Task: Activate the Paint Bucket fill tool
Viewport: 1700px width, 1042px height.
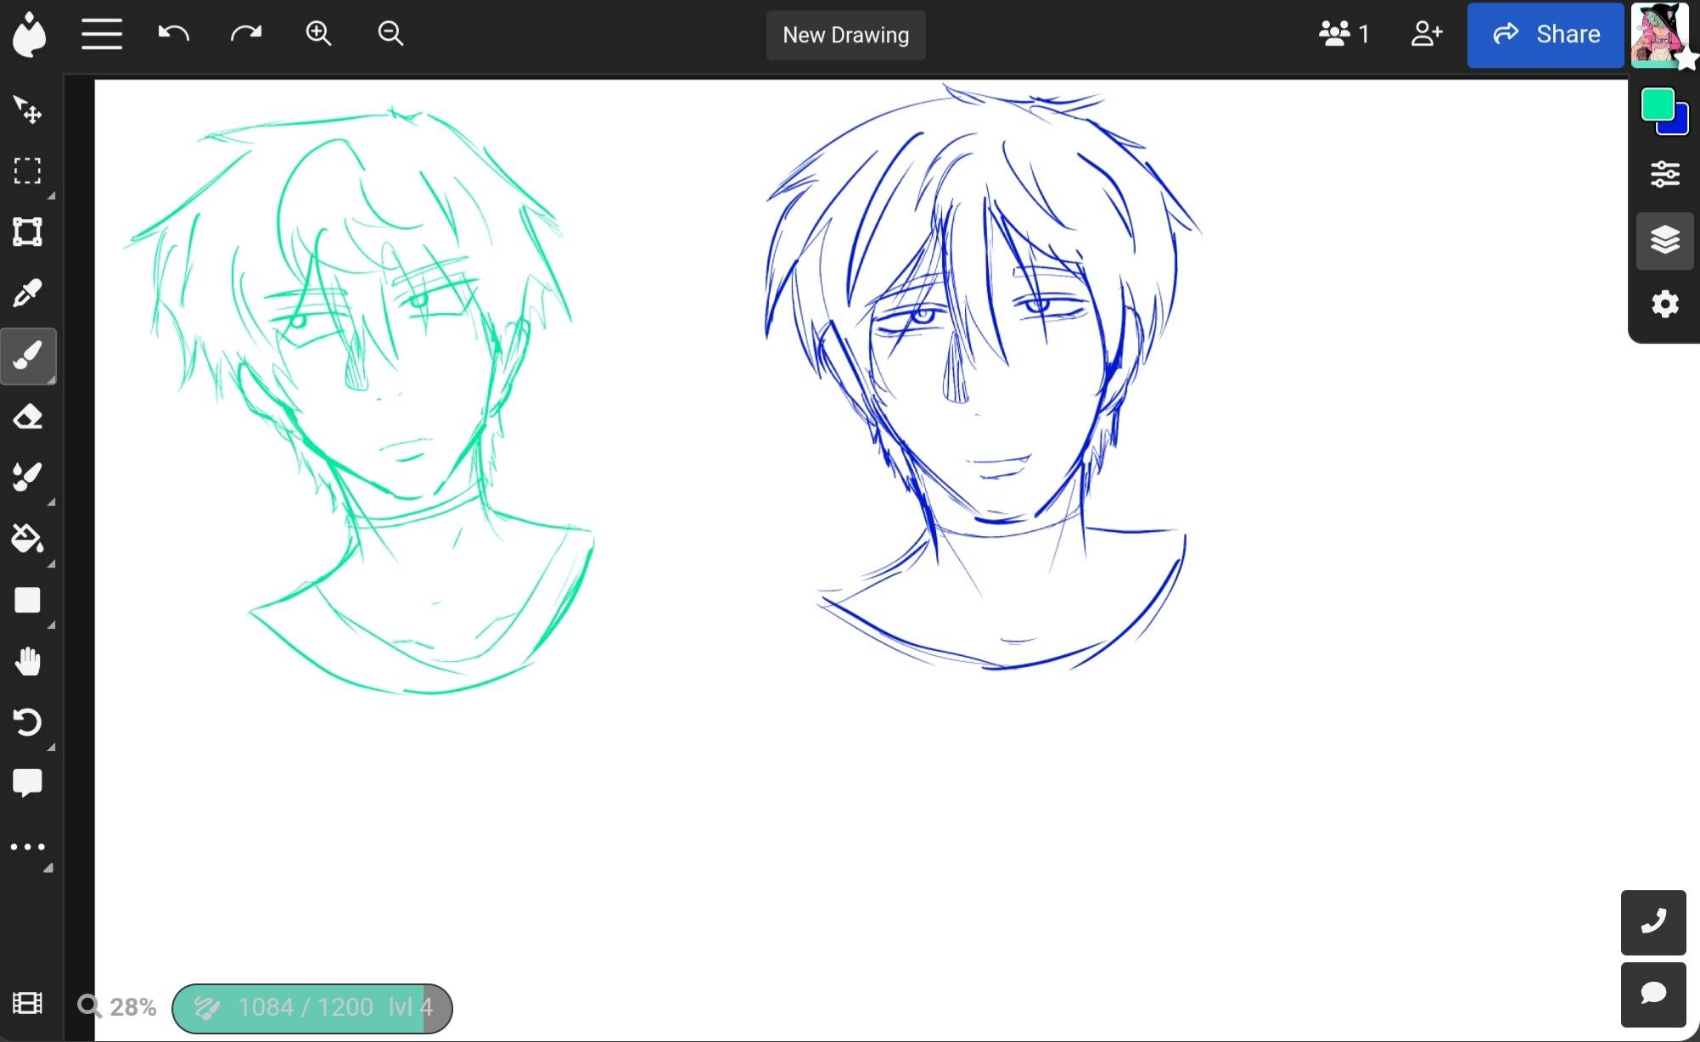Action: [x=28, y=539]
